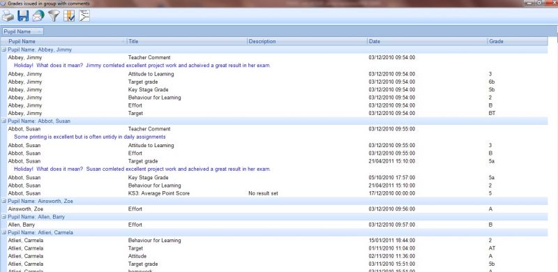Click date '21/04/2011 15:10:00' in Susan's Target grade row

[392, 161]
